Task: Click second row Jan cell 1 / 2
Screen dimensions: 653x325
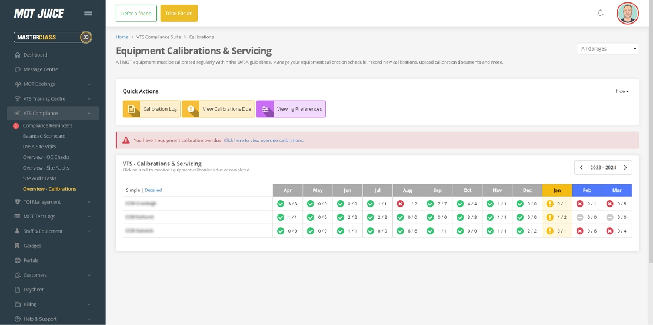Action: click(x=557, y=217)
